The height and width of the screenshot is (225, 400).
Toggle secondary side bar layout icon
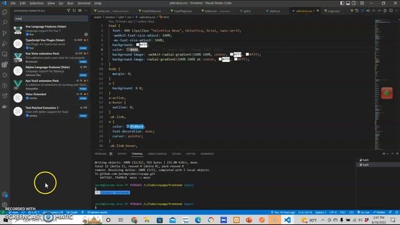pos(354,3)
